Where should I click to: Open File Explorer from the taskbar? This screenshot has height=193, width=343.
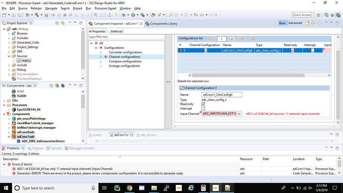point(154,188)
